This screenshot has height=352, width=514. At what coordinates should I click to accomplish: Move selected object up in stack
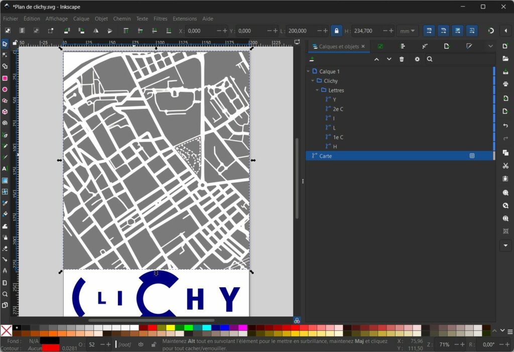(376, 59)
